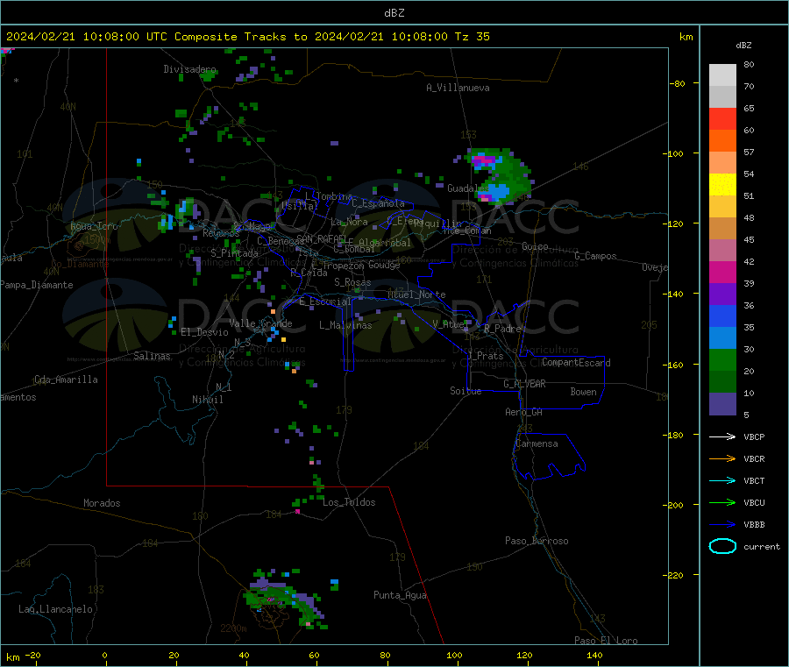
Task: Click the 'A_Villanueva' map label
Action: point(458,88)
